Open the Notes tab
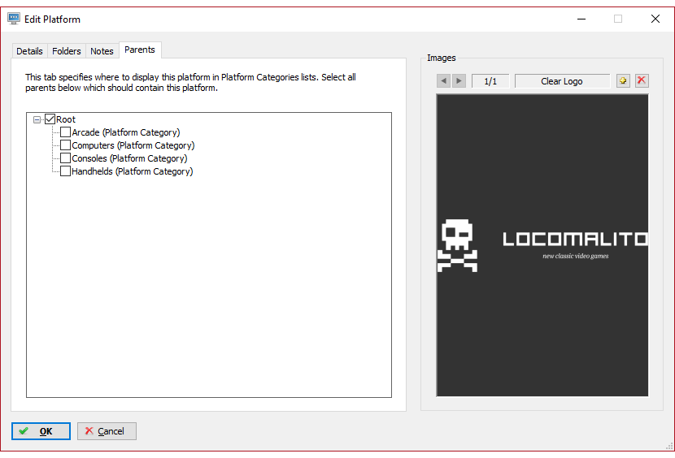Image resolution: width=675 pixels, height=458 pixels. tap(102, 51)
